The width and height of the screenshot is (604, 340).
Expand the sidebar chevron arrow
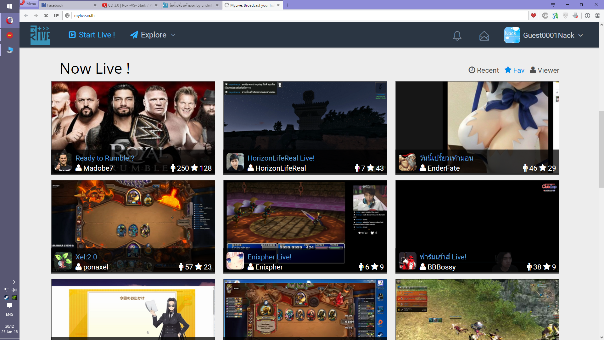point(14,282)
